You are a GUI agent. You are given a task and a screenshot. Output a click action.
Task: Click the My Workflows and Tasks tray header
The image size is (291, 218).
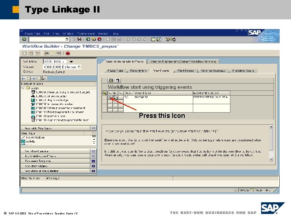point(55,156)
